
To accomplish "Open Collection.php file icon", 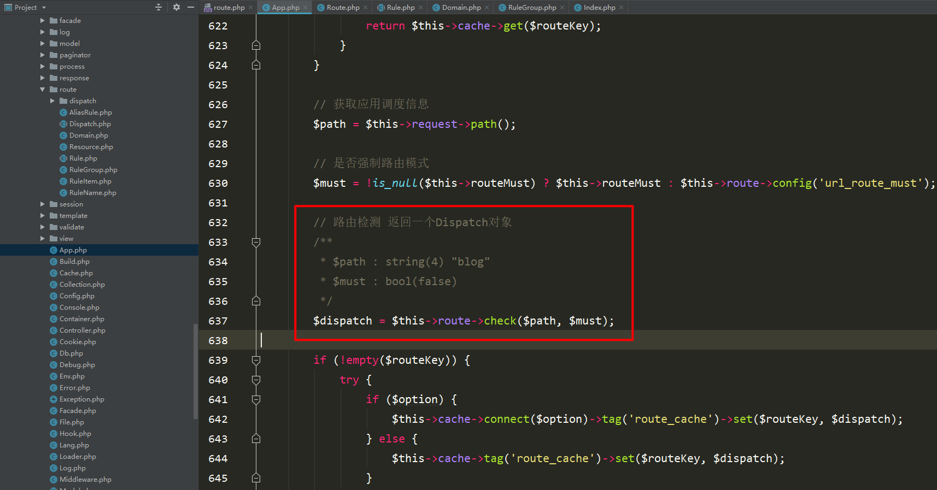I will (54, 284).
